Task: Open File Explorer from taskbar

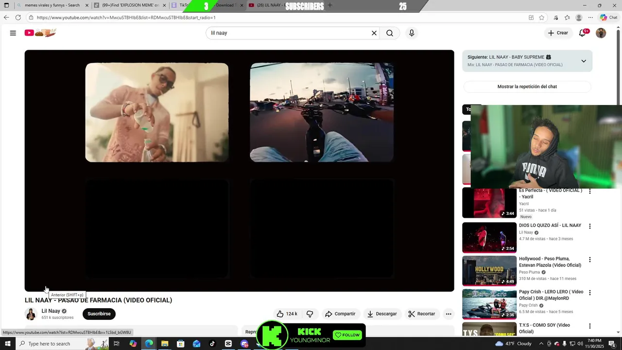Action: pos(165,344)
